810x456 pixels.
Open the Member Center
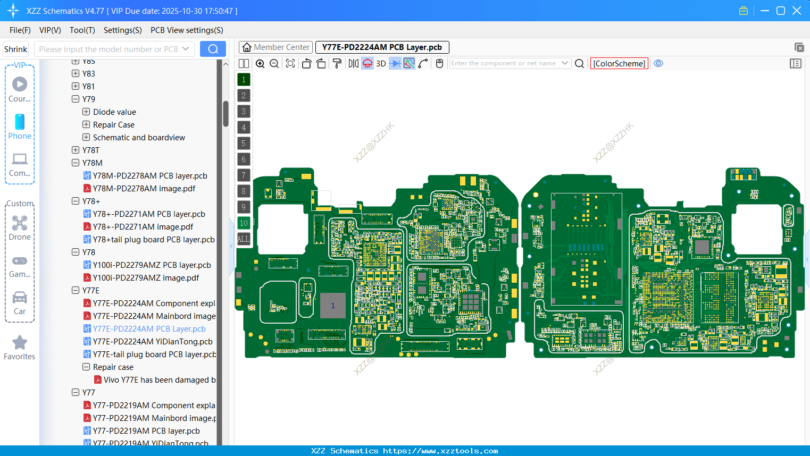[x=275, y=47]
